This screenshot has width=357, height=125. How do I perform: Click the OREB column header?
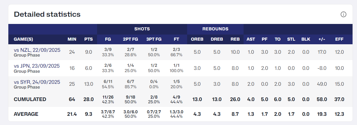[x=197, y=39]
